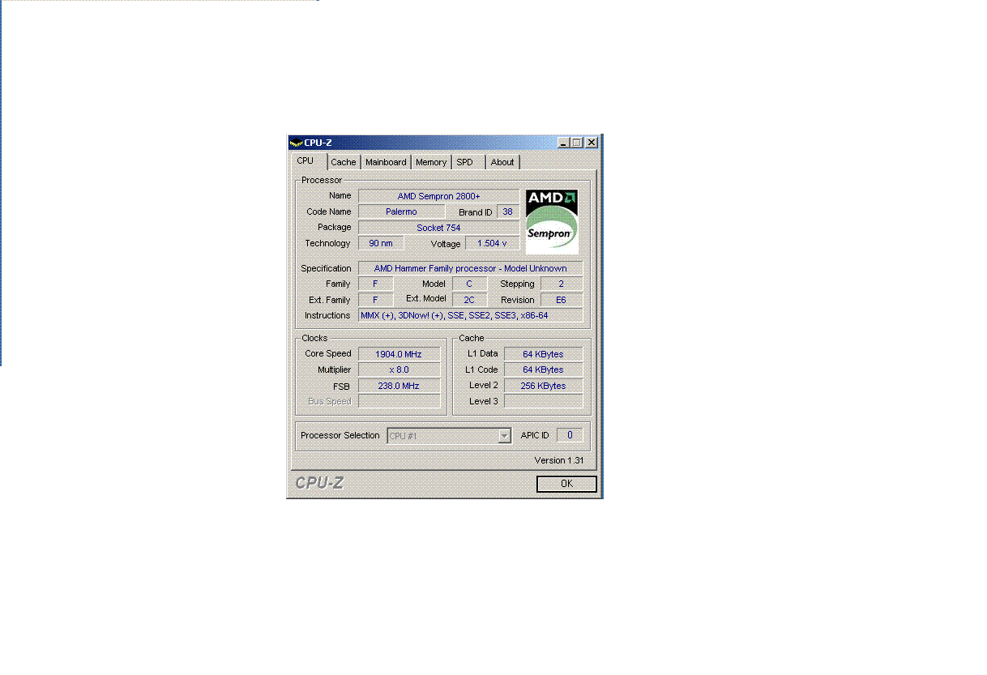
Task: Click the Code Name value Palermo
Action: coord(401,211)
